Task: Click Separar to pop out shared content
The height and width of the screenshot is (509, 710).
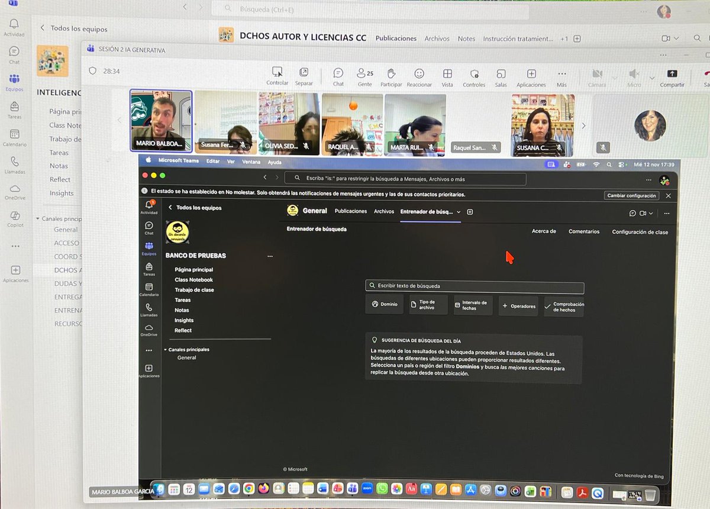Action: click(304, 76)
